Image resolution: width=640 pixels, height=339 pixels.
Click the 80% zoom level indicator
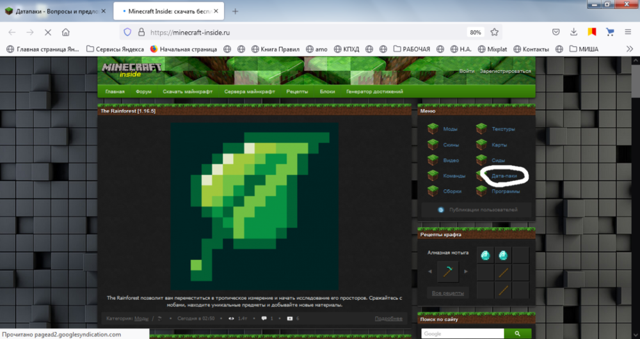click(x=475, y=32)
